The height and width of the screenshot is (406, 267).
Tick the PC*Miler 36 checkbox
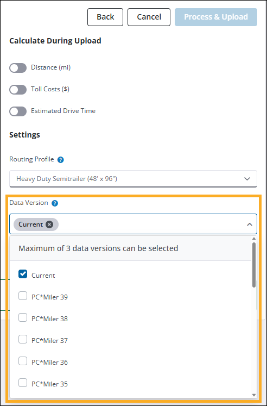(x=23, y=361)
